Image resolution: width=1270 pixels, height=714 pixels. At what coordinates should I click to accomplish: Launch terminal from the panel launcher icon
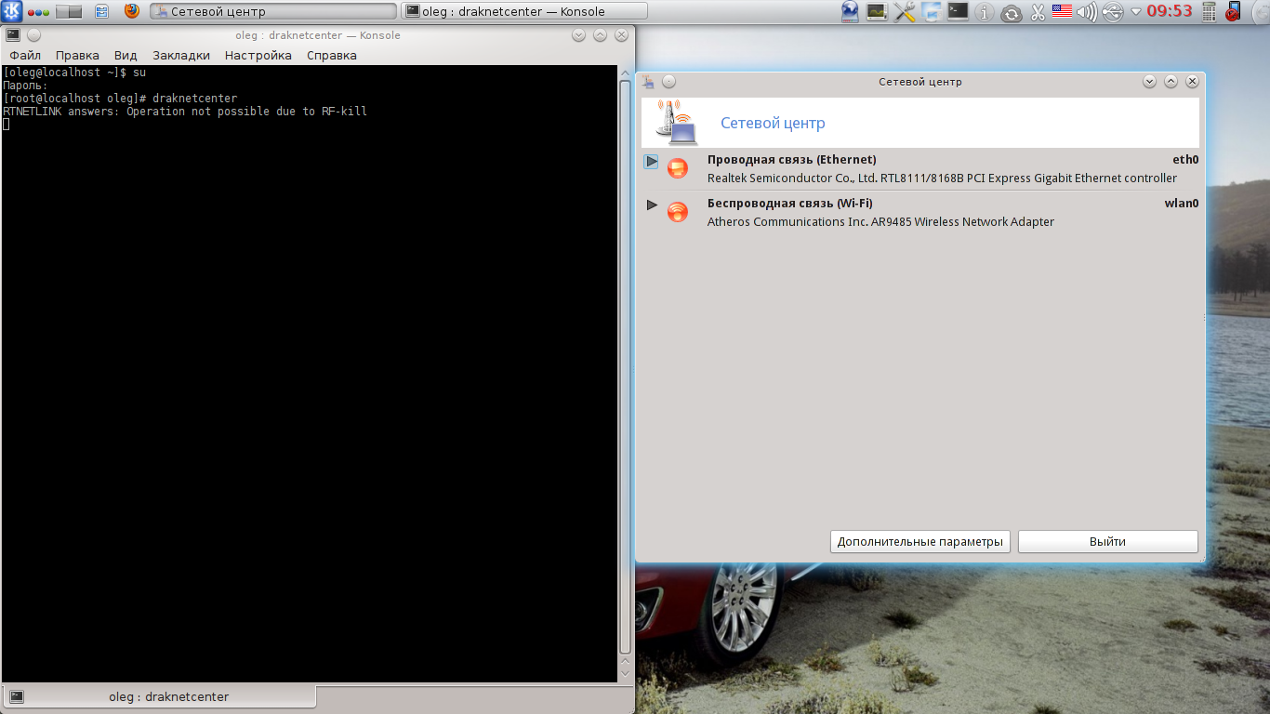959,12
